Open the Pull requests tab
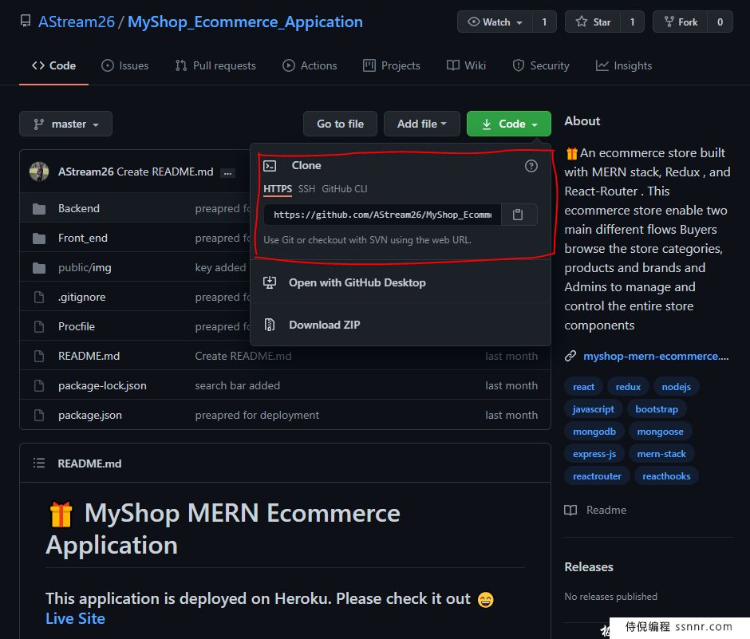Viewport: 750px width, 639px height. click(x=215, y=65)
